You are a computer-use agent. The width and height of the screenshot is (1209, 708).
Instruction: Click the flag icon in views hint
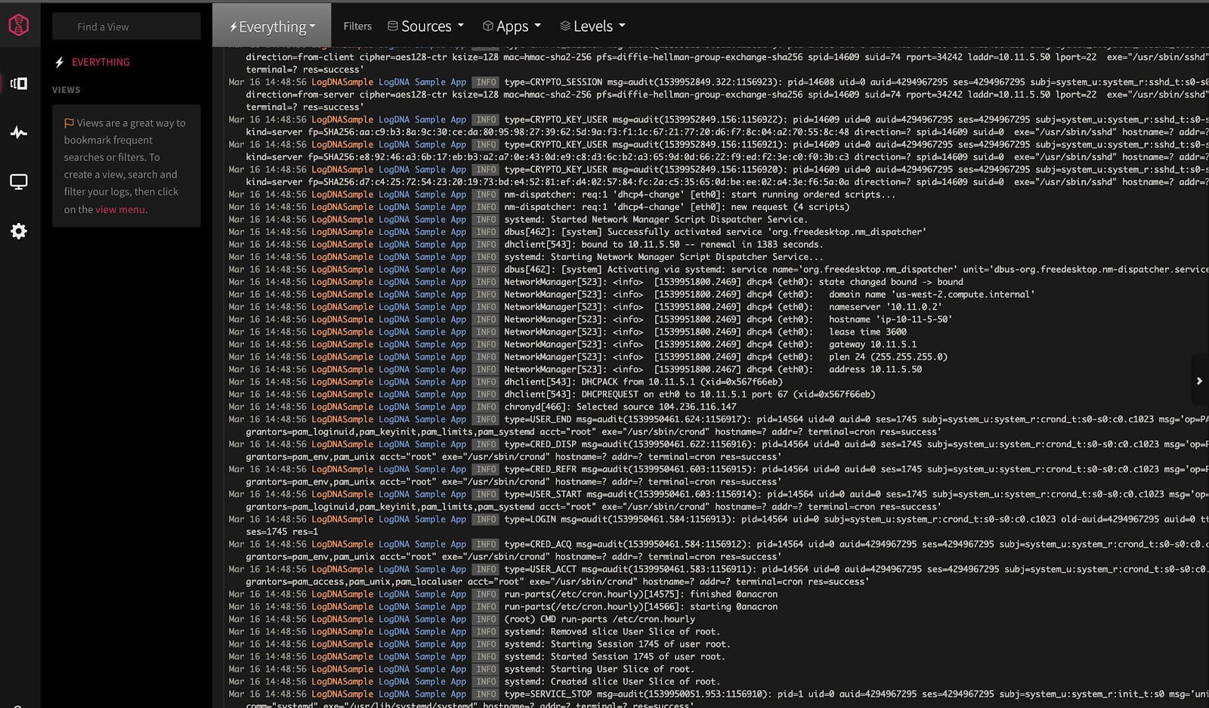click(69, 122)
